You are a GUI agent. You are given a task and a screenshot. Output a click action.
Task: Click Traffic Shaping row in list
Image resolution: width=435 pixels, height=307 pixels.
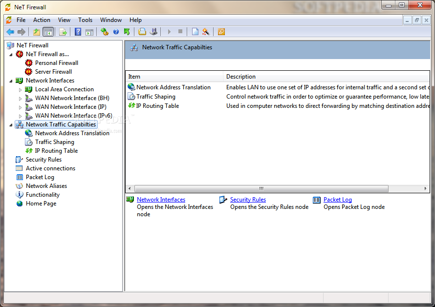pyautogui.click(x=278, y=97)
